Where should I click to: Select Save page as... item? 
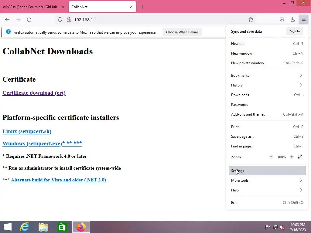pyautogui.click(x=267, y=136)
